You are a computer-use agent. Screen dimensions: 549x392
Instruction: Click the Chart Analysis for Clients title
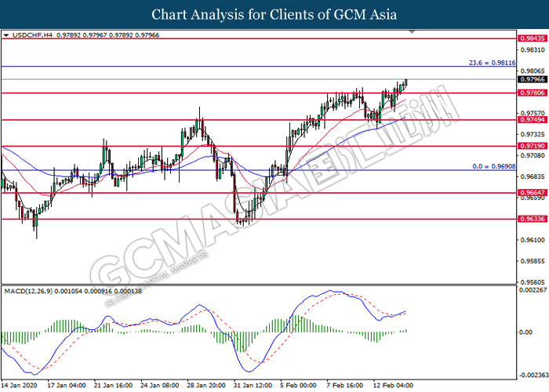274,14
